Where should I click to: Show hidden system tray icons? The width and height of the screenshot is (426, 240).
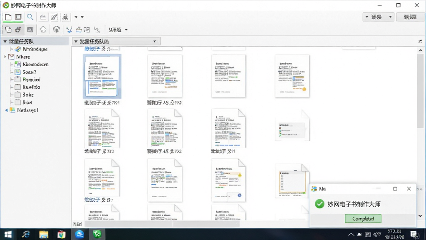351,235
